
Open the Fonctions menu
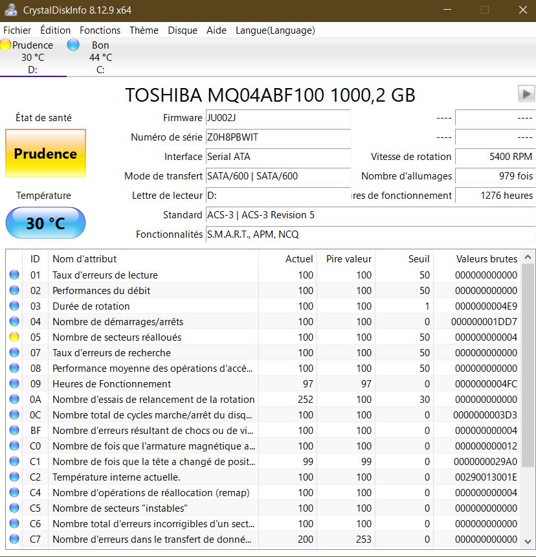100,30
